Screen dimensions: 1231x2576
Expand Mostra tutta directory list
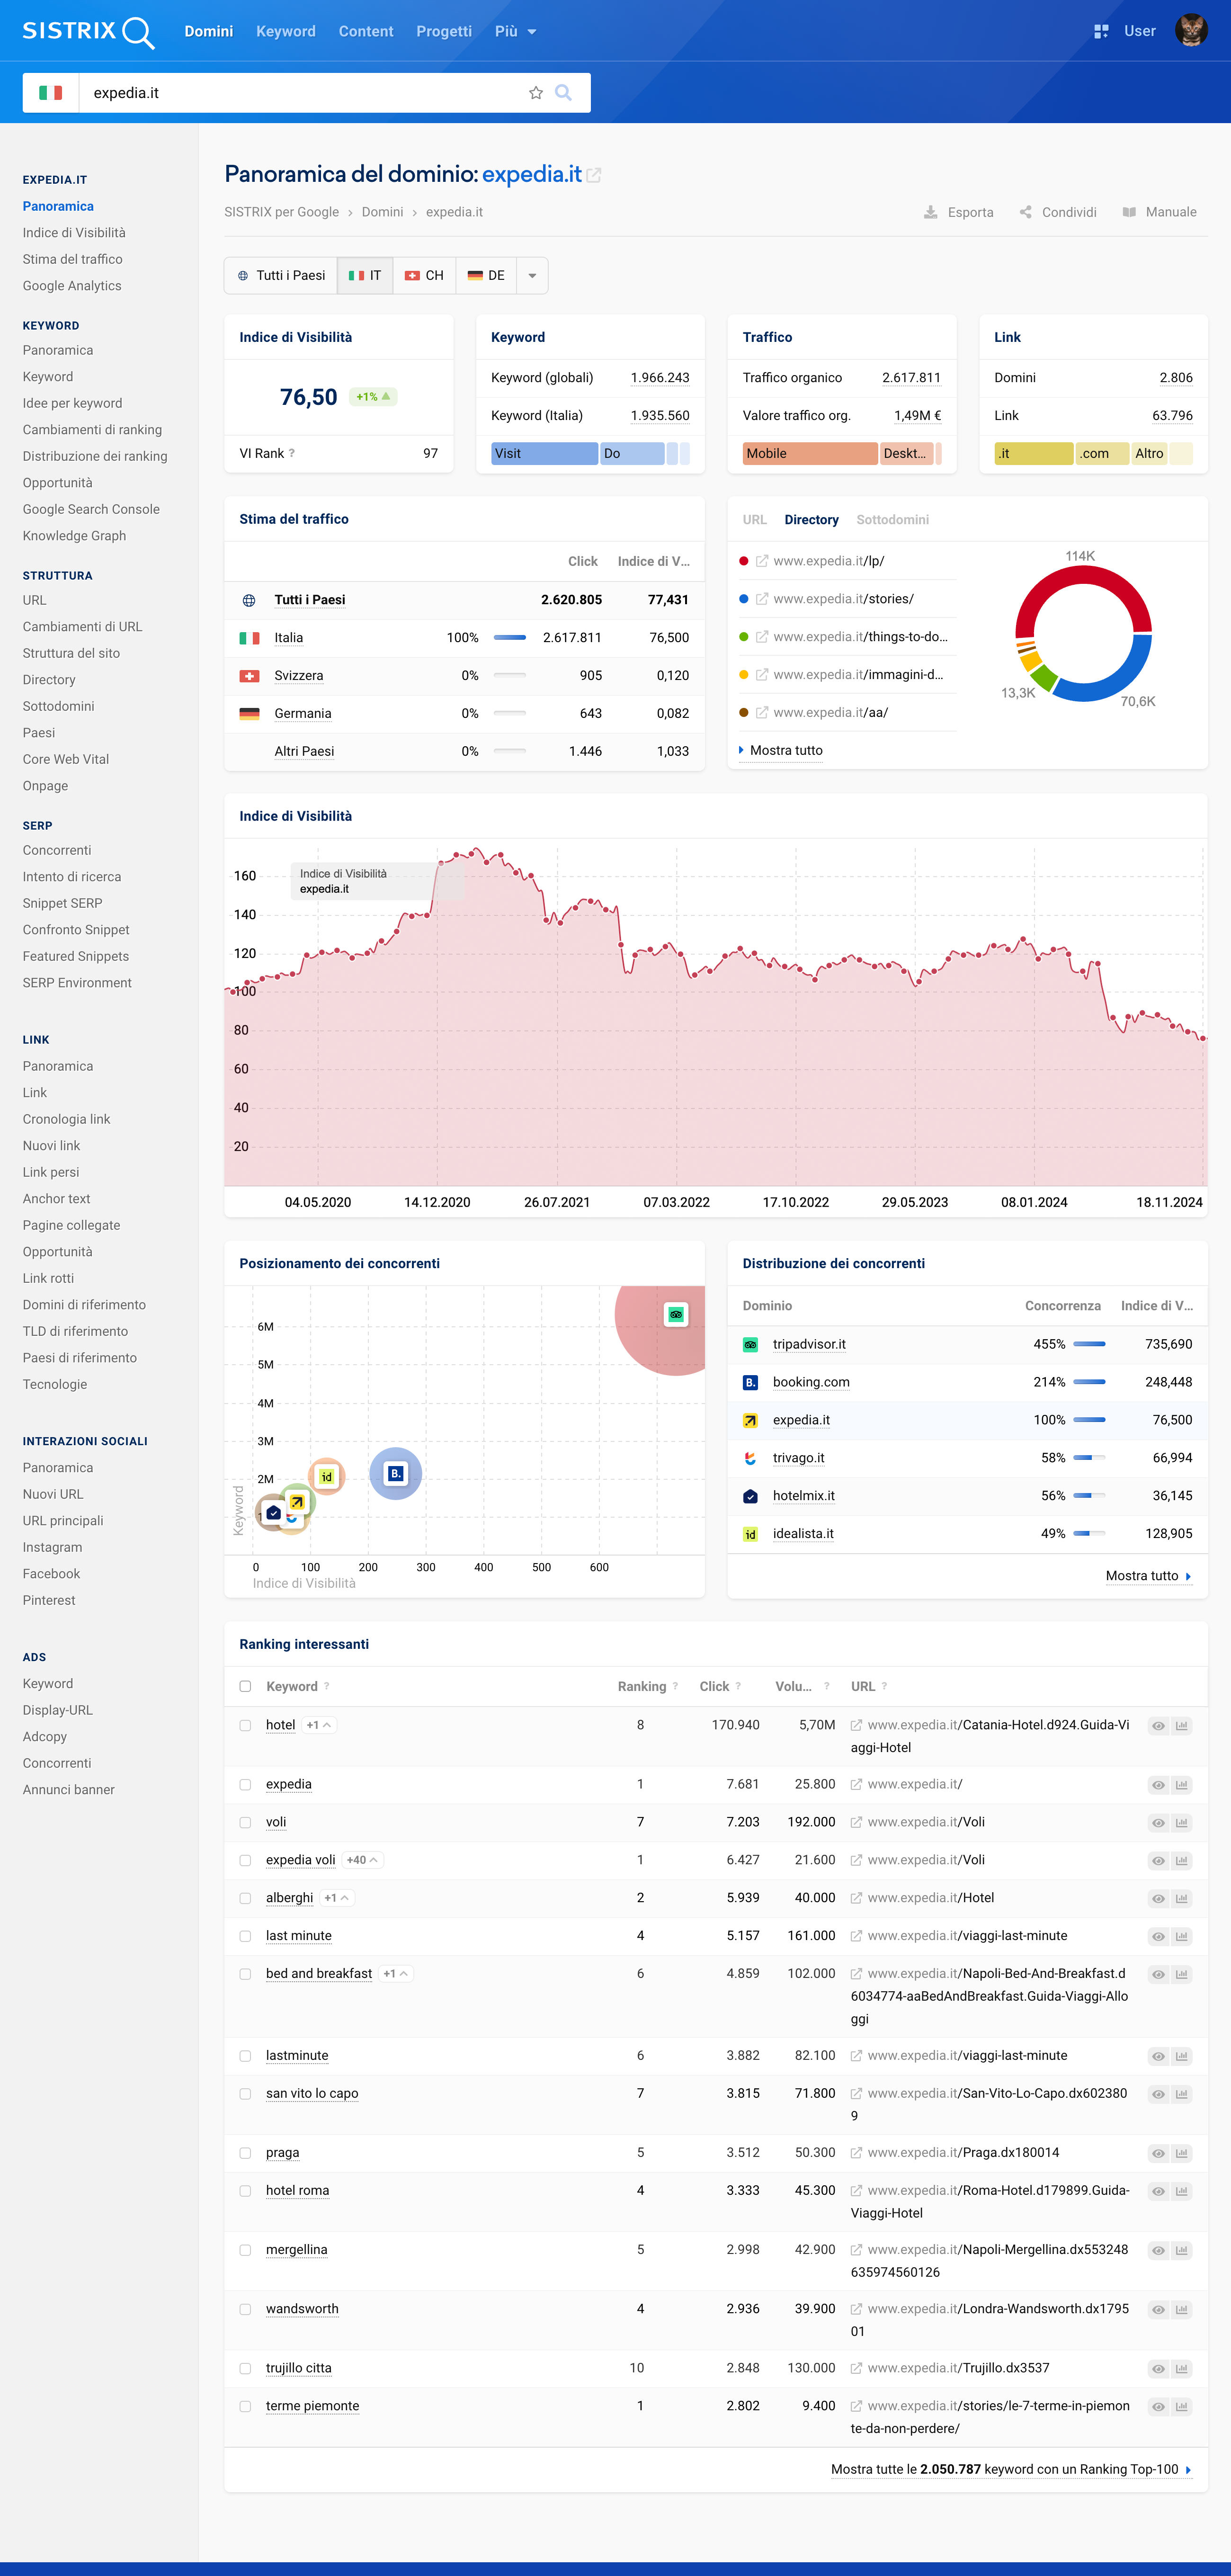pyautogui.click(x=781, y=750)
